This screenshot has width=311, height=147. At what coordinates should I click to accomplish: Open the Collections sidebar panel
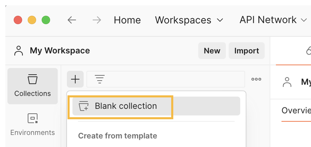click(x=33, y=86)
